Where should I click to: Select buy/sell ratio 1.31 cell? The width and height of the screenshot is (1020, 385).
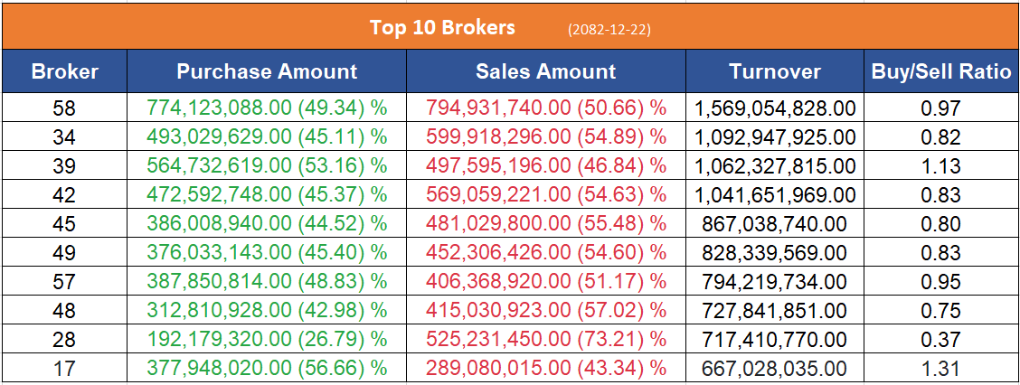pos(940,369)
